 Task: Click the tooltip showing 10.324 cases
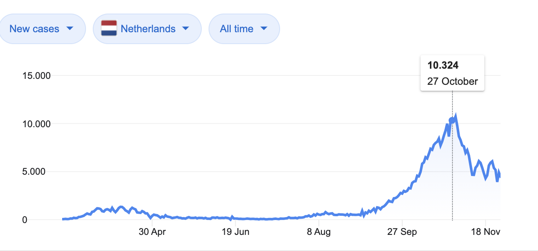pyautogui.click(x=443, y=66)
